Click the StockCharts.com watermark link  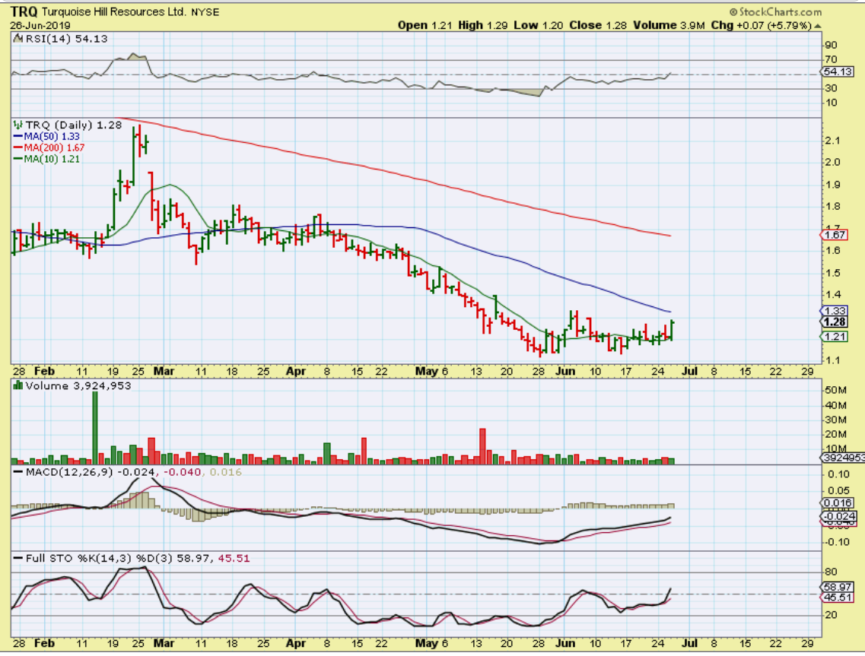pyautogui.click(x=780, y=12)
